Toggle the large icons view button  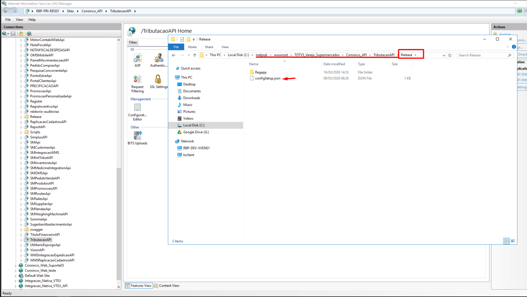pyautogui.click(x=513, y=241)
